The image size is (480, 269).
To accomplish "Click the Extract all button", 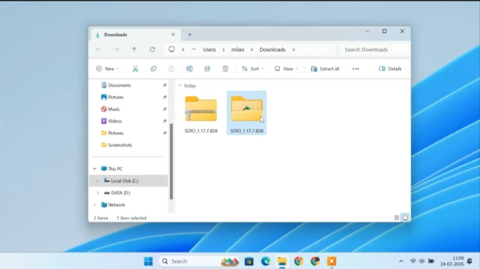I will click(325, 69).
